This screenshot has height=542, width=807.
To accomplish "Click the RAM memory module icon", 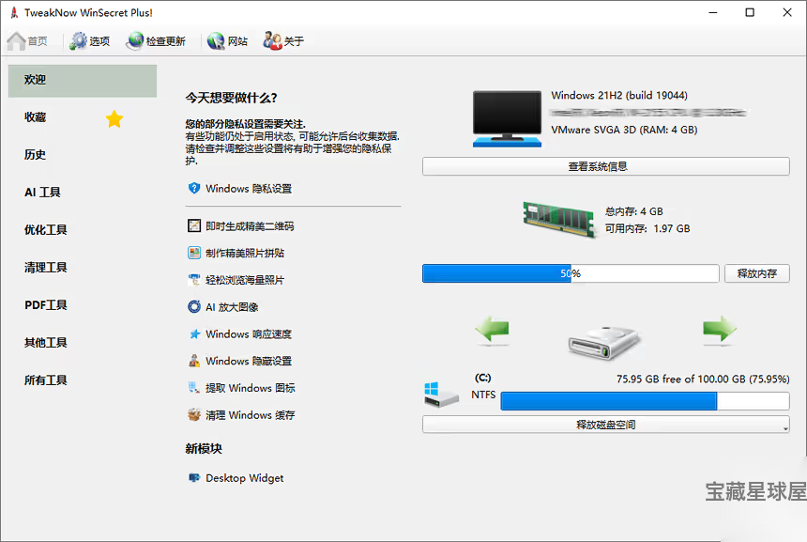I will [x=560, y=220].
